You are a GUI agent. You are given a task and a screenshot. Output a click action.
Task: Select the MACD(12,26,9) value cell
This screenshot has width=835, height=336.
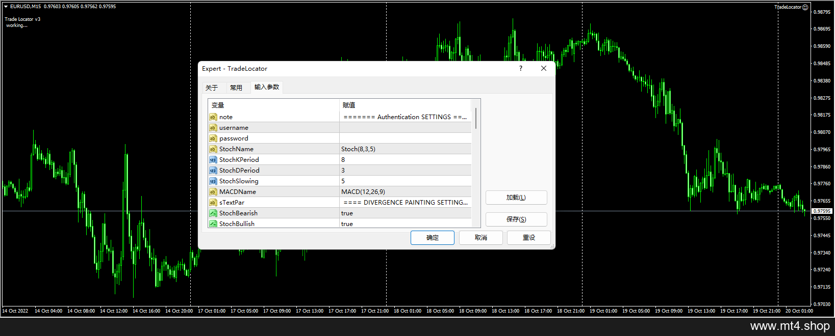[x=406, y=192]
